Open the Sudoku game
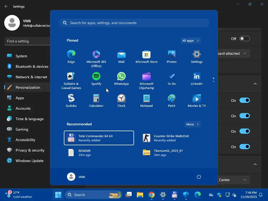Screen dimensions: 268x201 point(71,101)
